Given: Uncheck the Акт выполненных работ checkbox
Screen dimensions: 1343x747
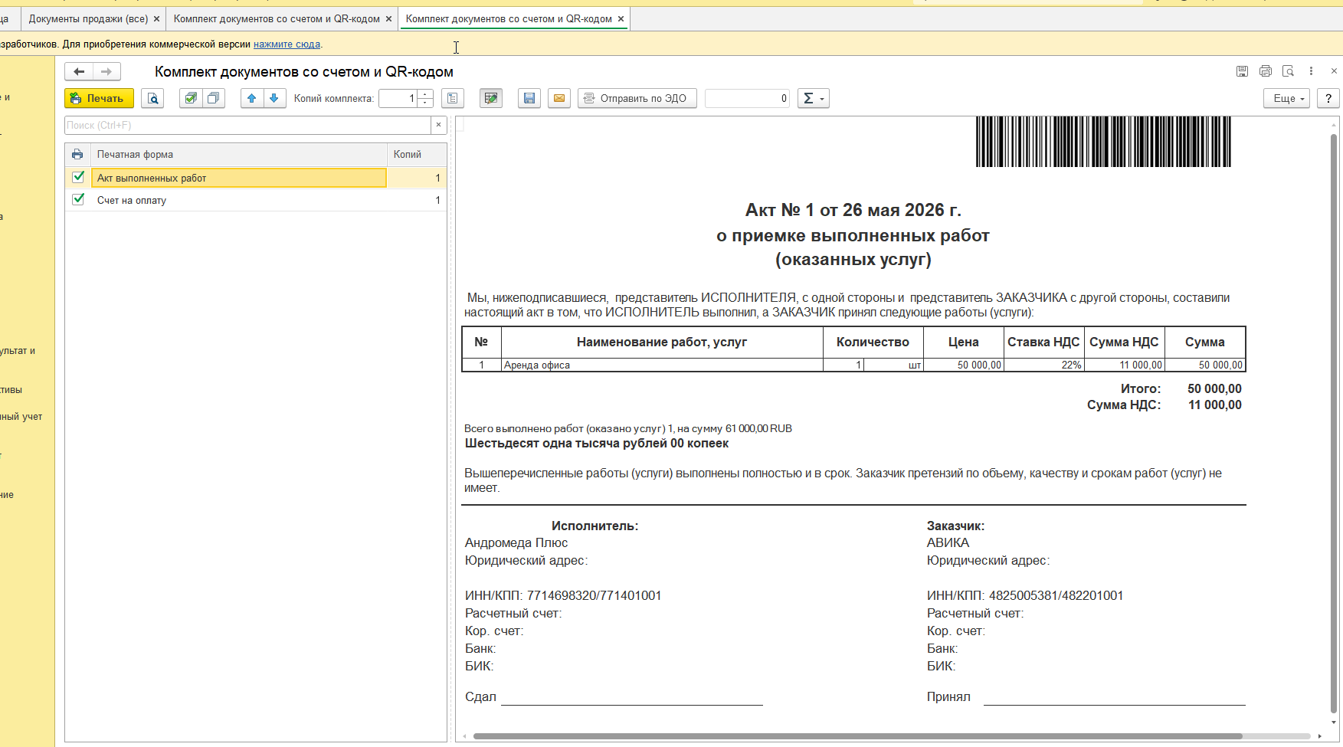Looking at the screenshot, I should coord(78,177).
